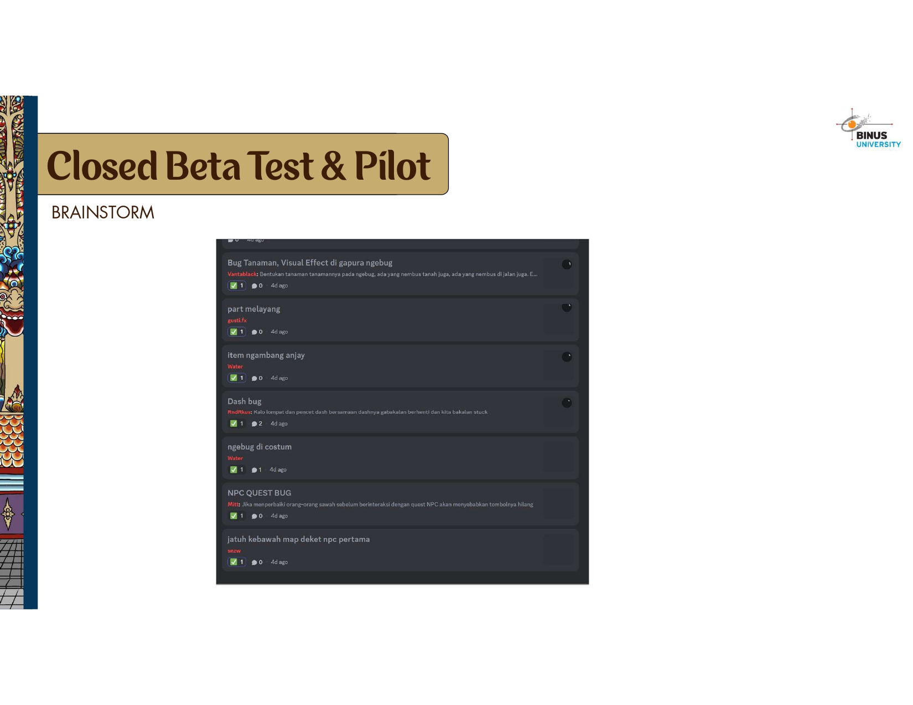Toggle checkmark reaction on 'jatuh kebawah map' post
Viewport: 913px width, 705px height.
(237, 562)
